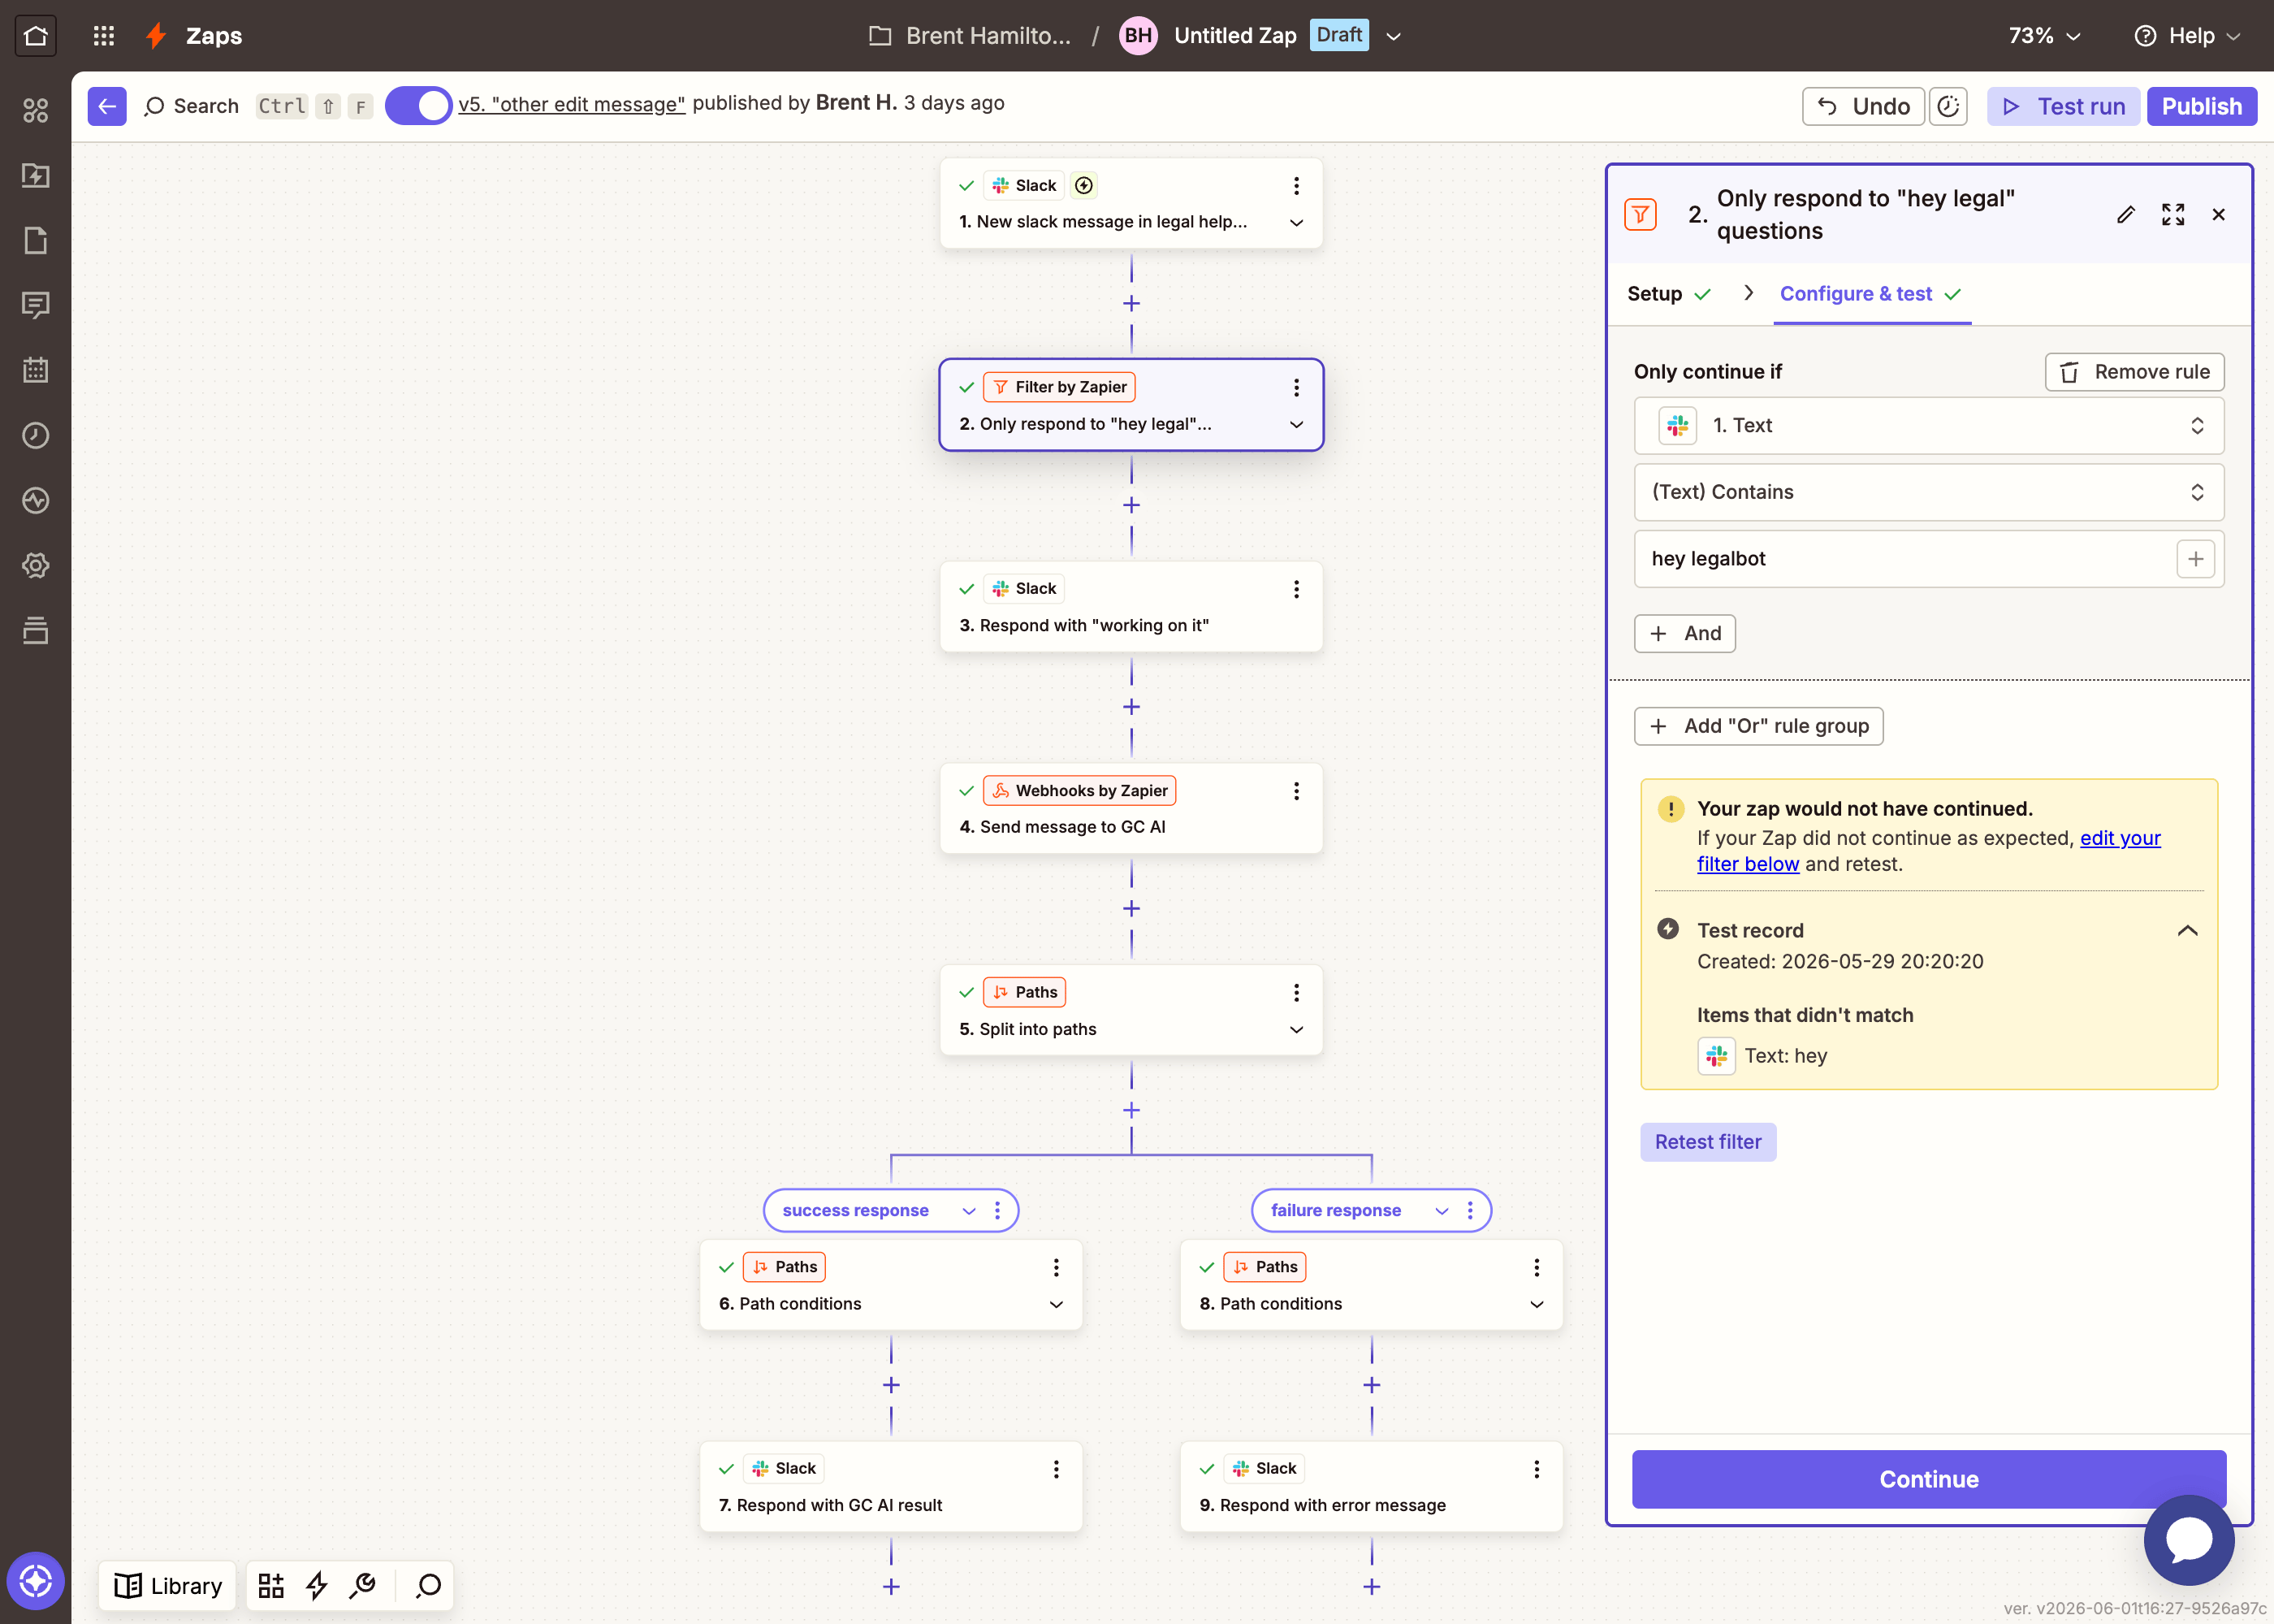
Task: Open the apps grid launcher
Action: point(104,36)
